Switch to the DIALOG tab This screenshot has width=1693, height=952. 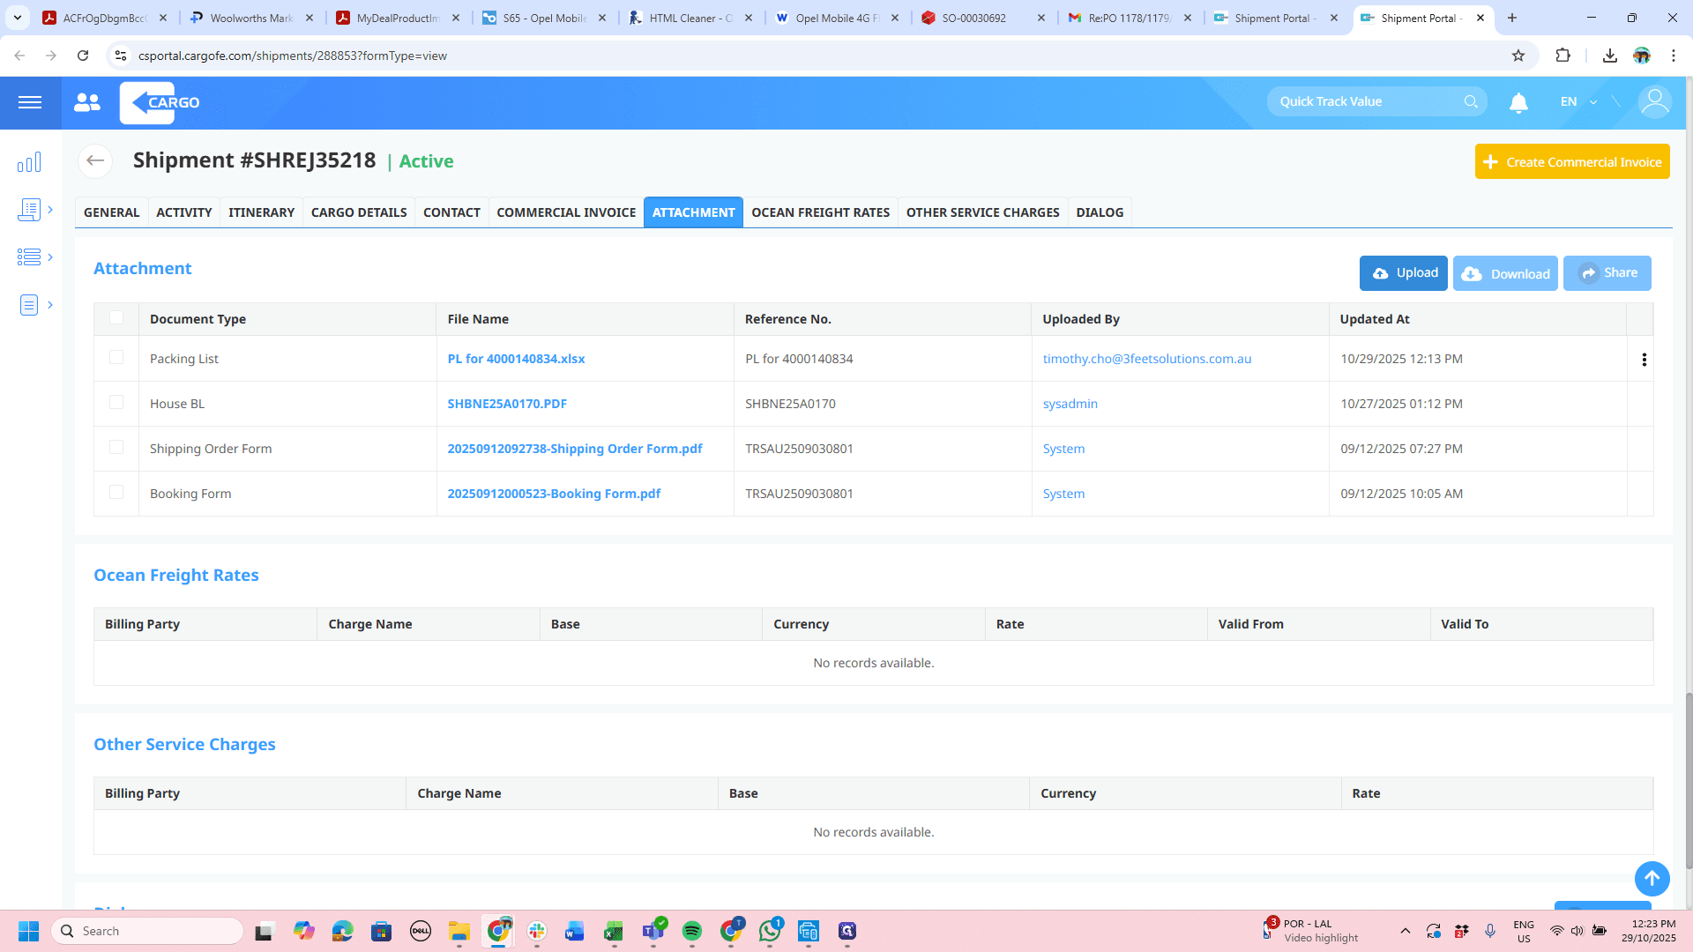click(x=1100, y=212)
